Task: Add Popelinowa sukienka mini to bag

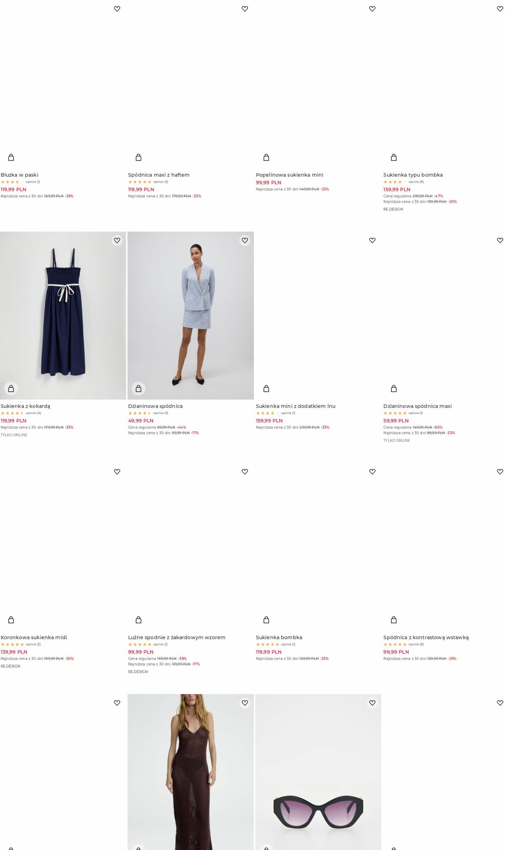Action: point(266,157)
